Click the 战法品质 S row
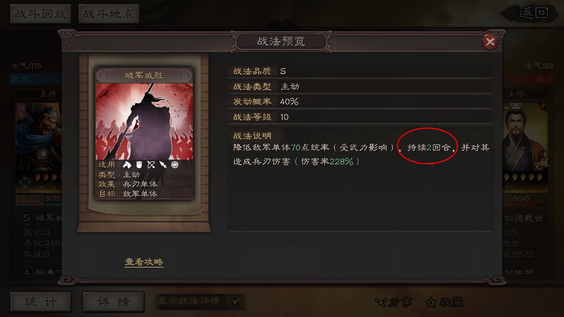Screen dimensions: 564x317 360,71
